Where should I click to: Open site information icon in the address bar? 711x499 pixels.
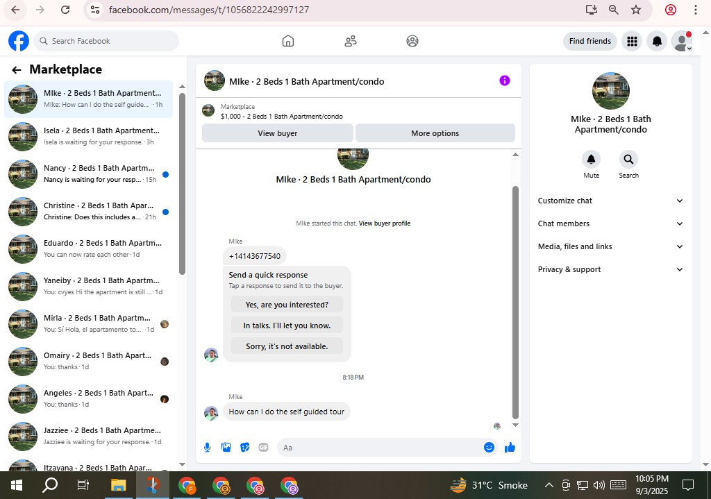[x=94, y=10]
